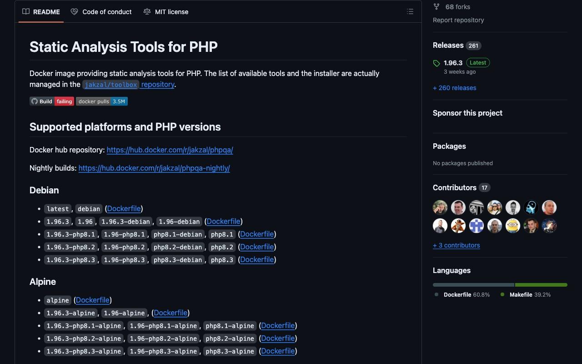Click the Code of conduct heart icon
Screen dimensions: 582x364
(x=74, y=12)
